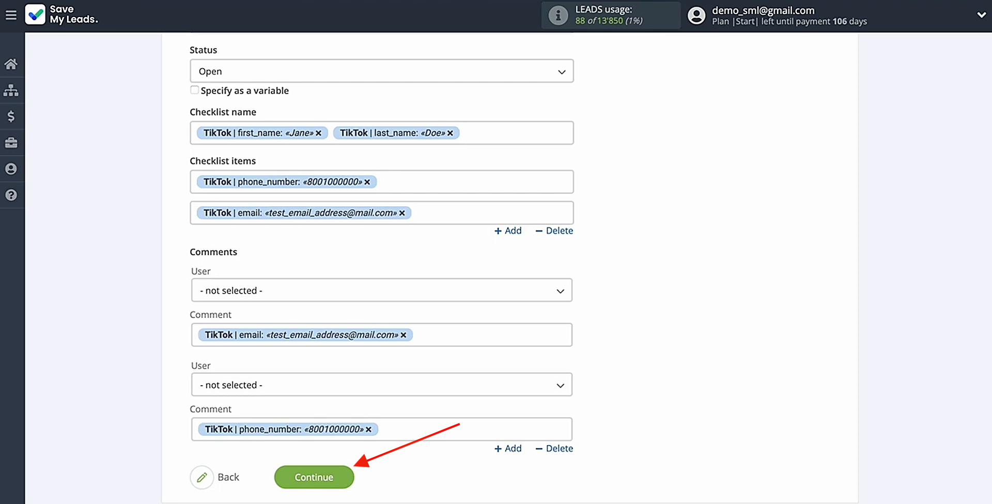
Task: Open the second Comments User dropdown
Action: click(x=382, y=385)
